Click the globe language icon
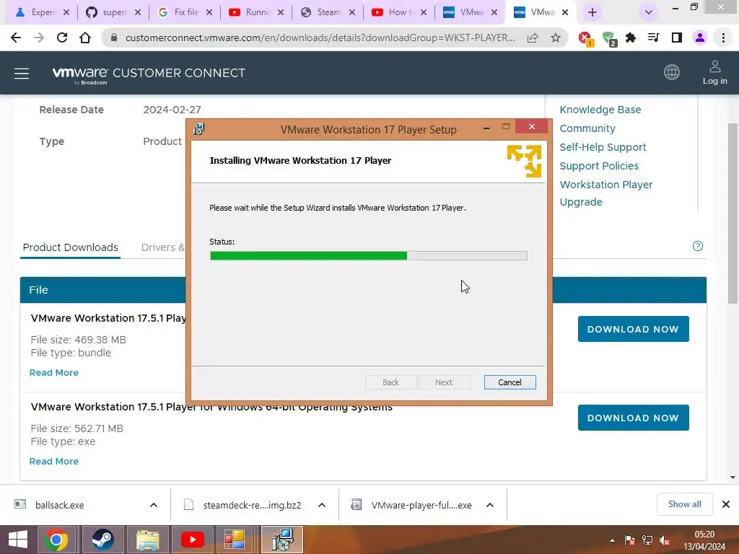The height and width of the screenshot is (554, 739). [672, 72]
